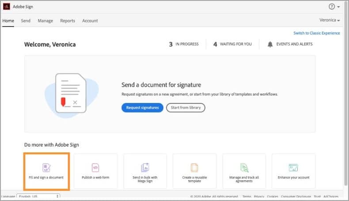Image resolution: width=349 pixels, height=201 pixels.
Task: Open the Send tab
Action: [26, 21]
